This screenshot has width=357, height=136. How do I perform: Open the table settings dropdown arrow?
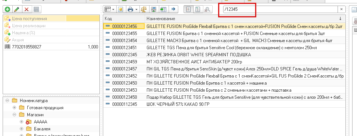coord(113,9)
